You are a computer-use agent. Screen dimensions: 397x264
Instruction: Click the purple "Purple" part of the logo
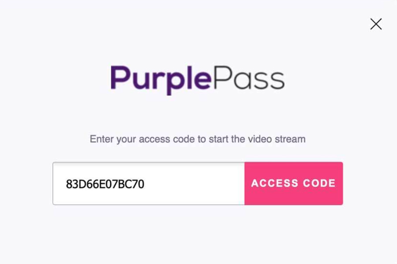click(x=161, y=79)
